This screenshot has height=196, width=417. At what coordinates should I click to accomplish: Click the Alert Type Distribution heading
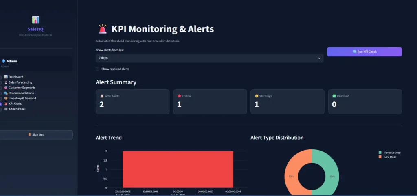tap(277, 138)
